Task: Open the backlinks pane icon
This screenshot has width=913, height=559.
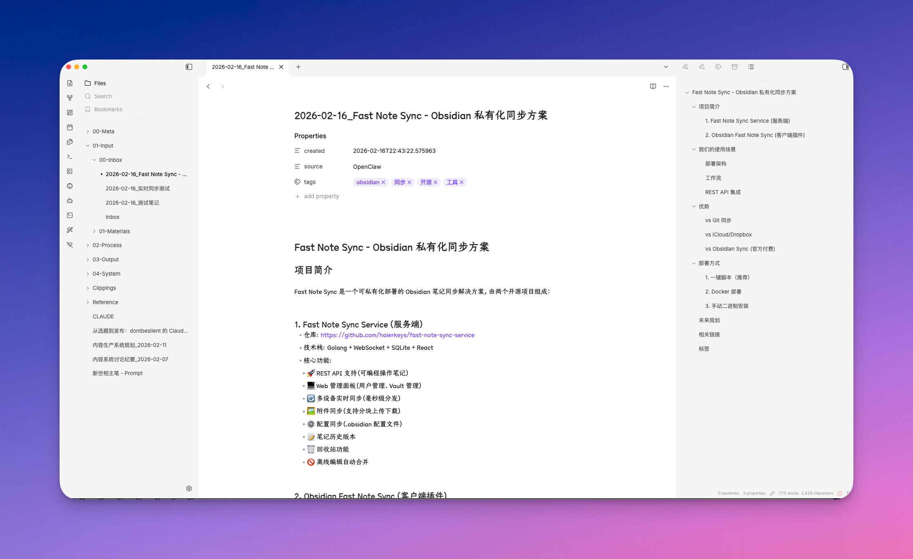Action: (686, 66)
